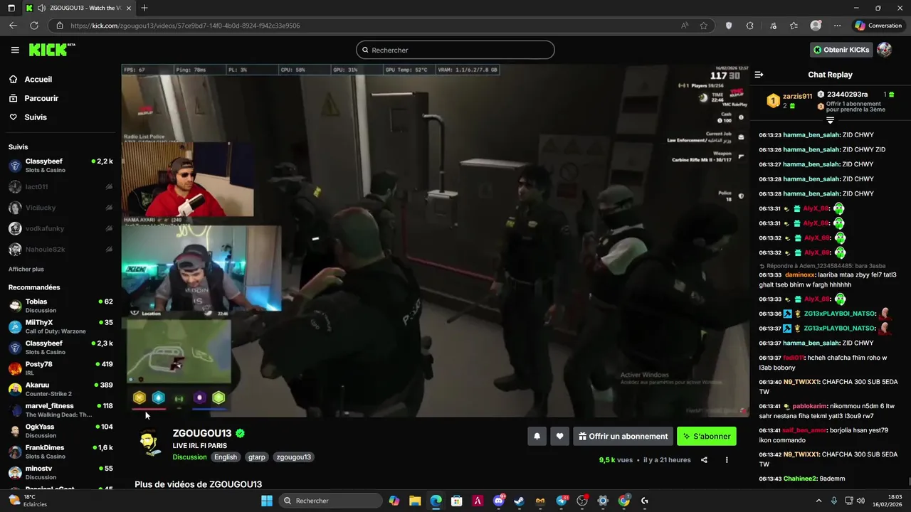Select the English tag
The width and height of the screenshot is (911, 512).
click(226, 457)
